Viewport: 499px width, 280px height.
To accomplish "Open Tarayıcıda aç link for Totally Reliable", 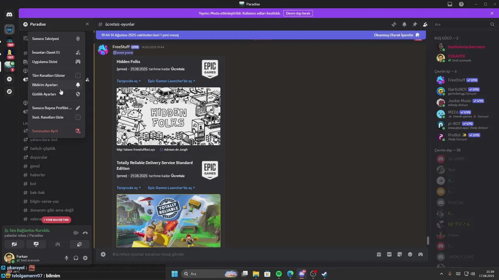I will [x=129, y=188].
